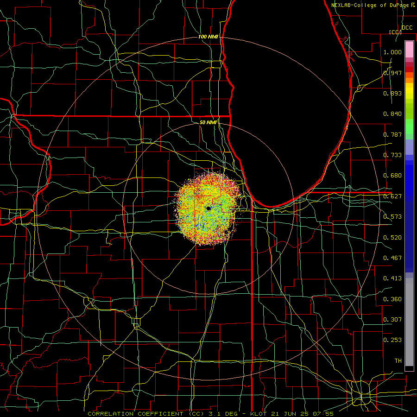Select the 0.840 scale value
The height and width of the screenshot is (417, 417).
click(392, 114)
